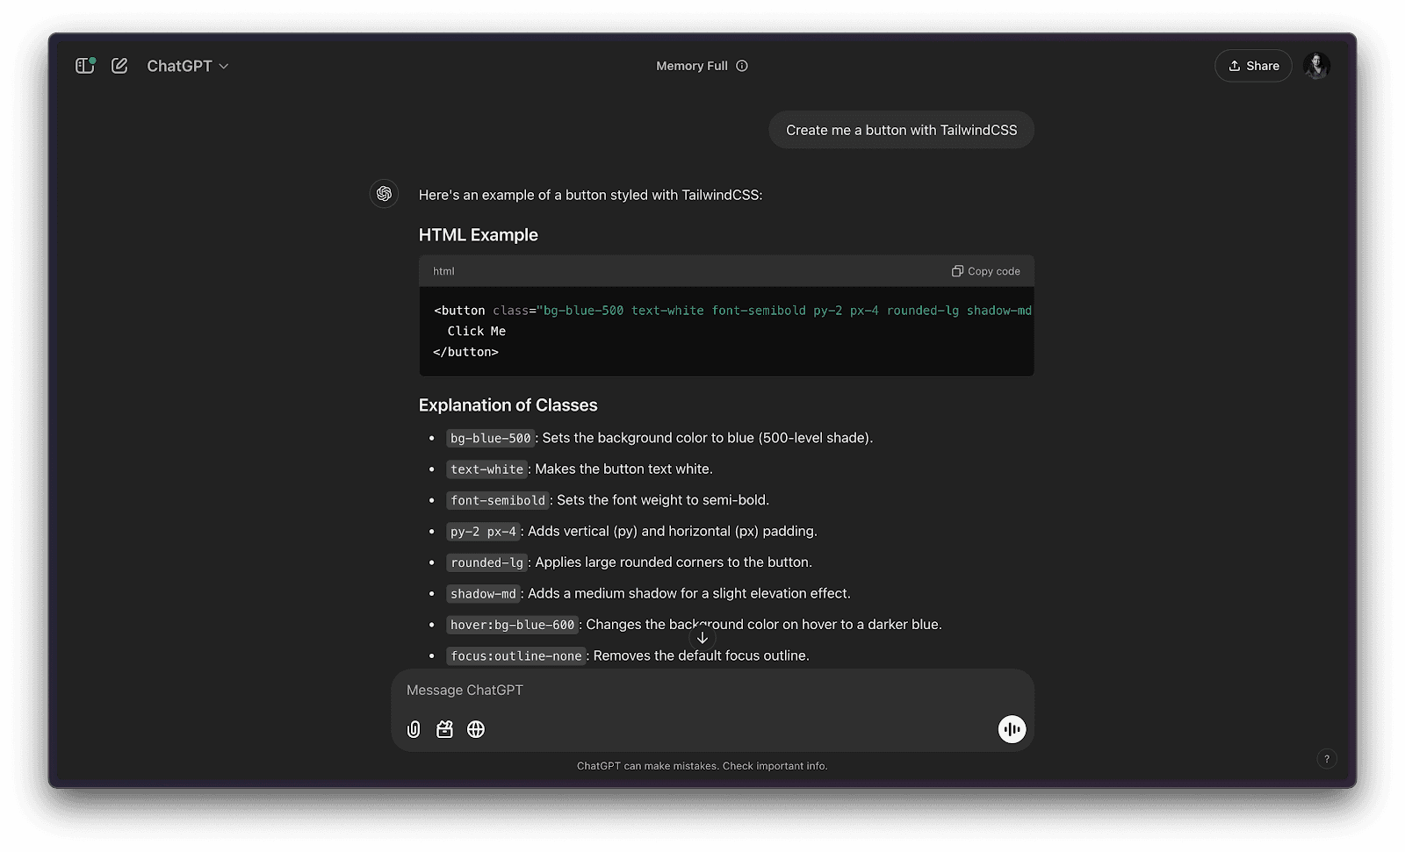The height and width of the screenshot is (852, 1405).
Task: Start voice mode with the waveform button
Action: click(1012, 729)
